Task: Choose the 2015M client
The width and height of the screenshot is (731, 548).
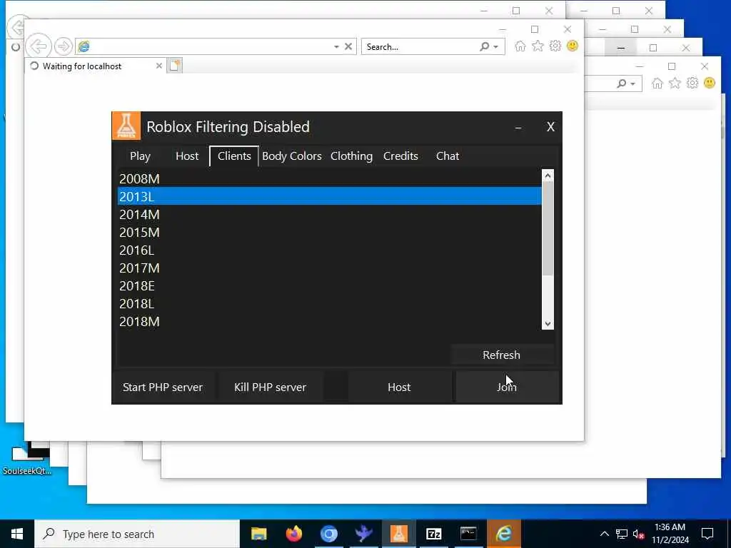Action: [x=329, y=232]
